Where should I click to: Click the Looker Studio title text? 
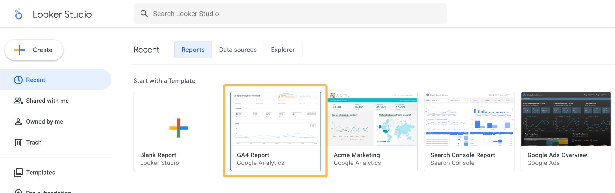pos(62,14)
